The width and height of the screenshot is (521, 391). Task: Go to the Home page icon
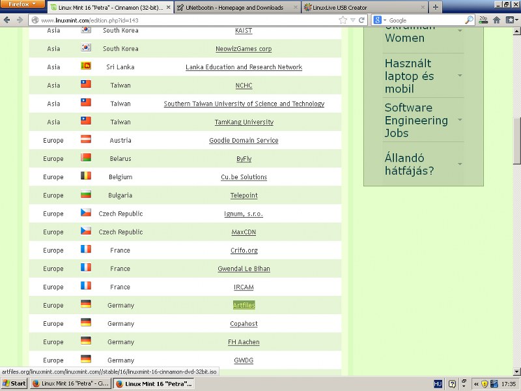(497, 20)
